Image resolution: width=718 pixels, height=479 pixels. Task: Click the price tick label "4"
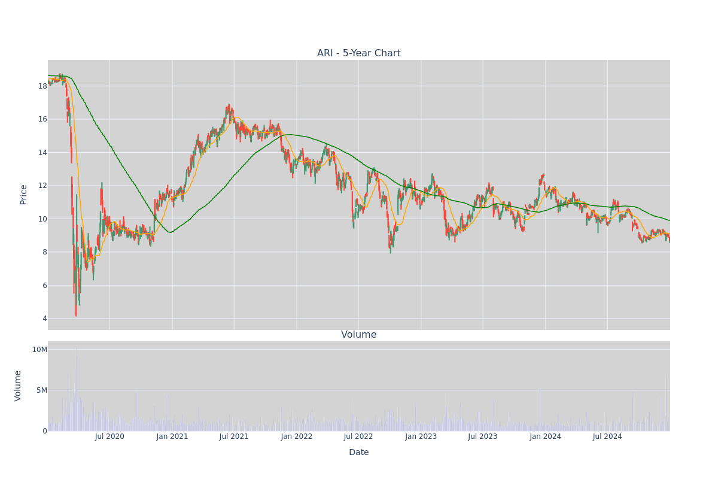click(45, 319)
